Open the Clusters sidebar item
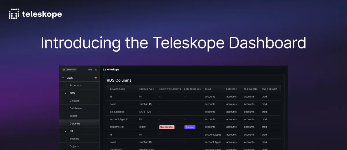347x150 pixels. pyautogui.click(x=75, y=101)
